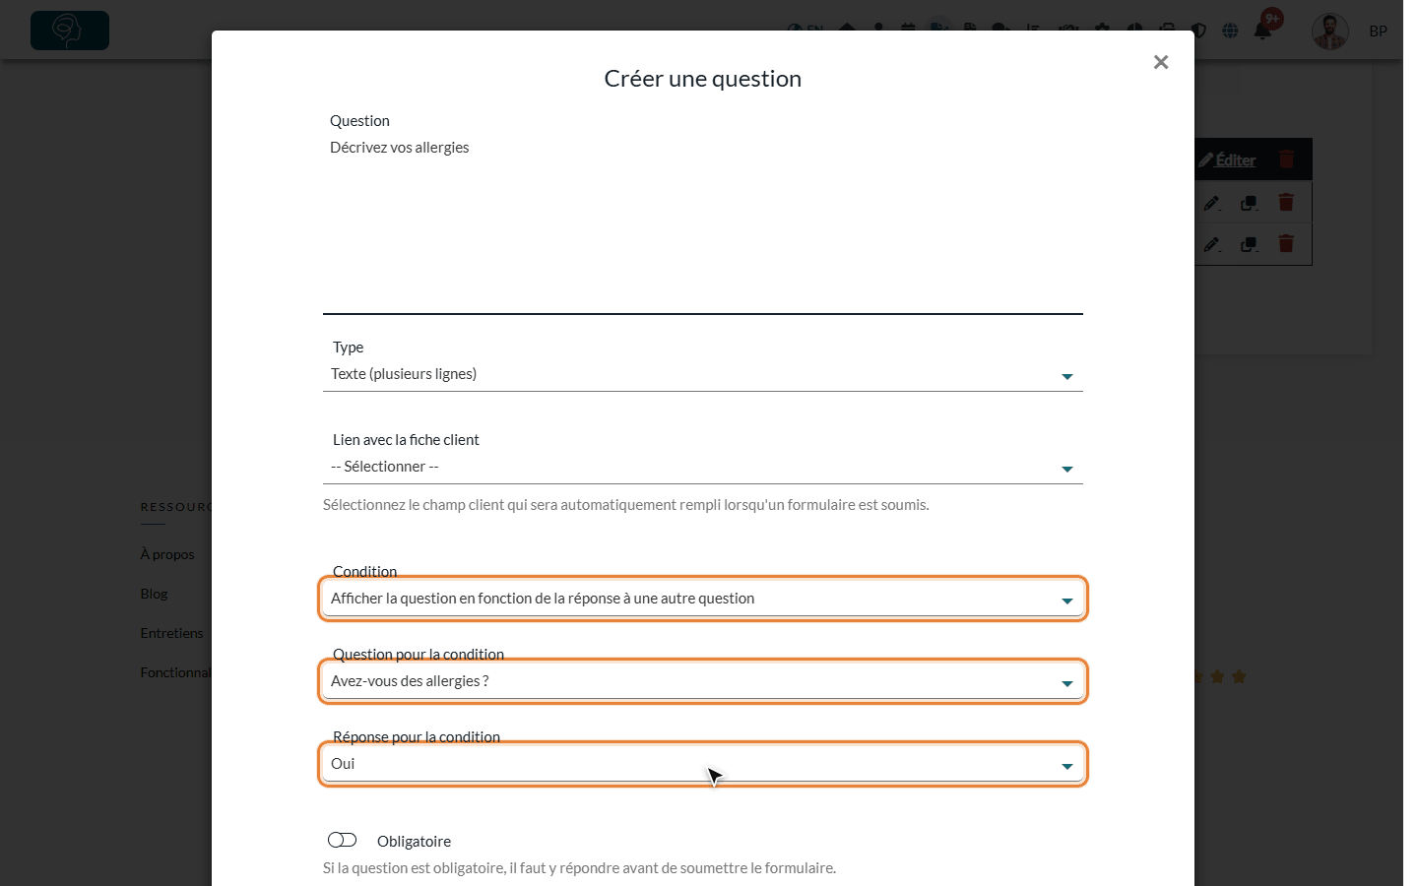Click the shield icon in the top bar
This screenshot has height=886, width=1418.
pyautogui.click(x=1198, y=31)
